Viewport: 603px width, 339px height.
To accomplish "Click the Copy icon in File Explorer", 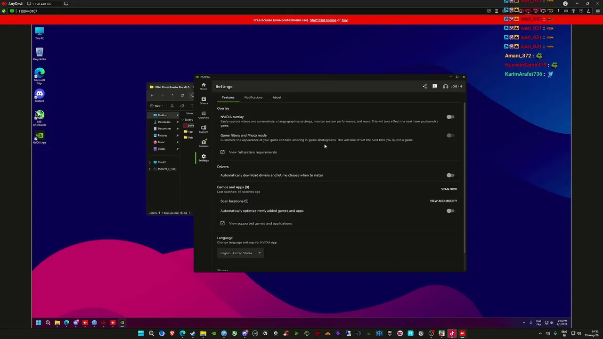I will click(x=182, y=106).
